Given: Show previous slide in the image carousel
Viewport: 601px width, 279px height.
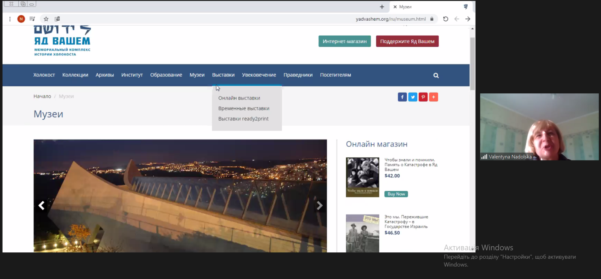Looking at the screenshot, I should (x=42, y=205).
